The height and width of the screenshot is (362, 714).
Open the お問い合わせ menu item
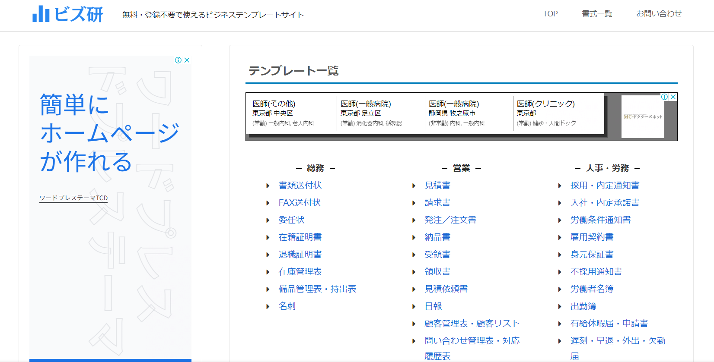(x=659, y=14)
